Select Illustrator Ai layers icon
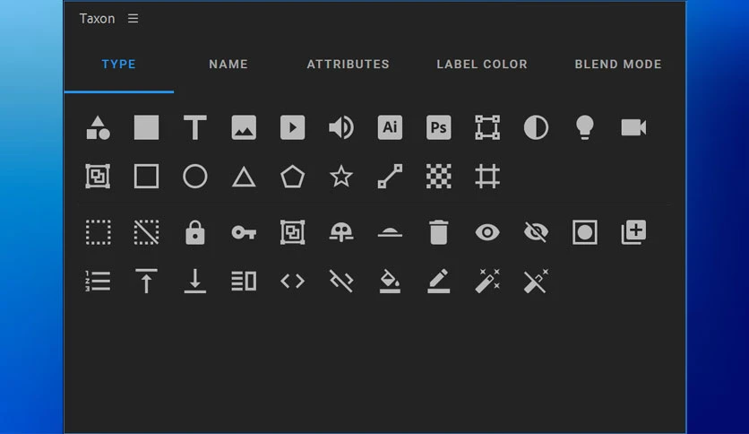This screenshot has width=749, height=434. click(x=390, y=127)
